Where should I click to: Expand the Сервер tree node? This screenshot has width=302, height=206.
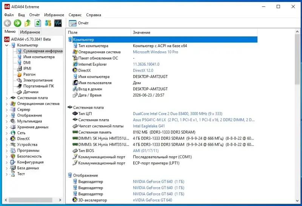(7, 110)
